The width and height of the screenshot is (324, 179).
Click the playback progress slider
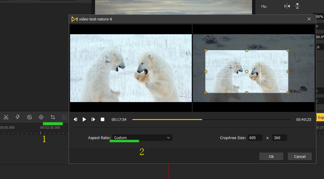211,119
